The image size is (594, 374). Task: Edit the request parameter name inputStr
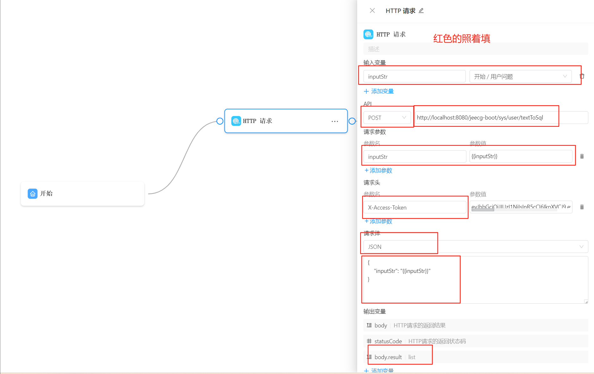point(415,157)
